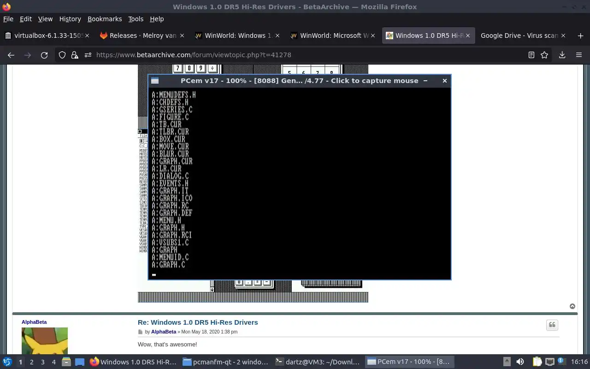
Task: Open network status tray icon
Action: 549,362
